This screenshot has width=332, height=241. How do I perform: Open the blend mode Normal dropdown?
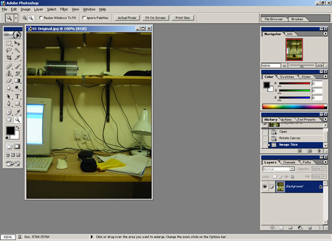pyautogui.click(x=279, y=169)
